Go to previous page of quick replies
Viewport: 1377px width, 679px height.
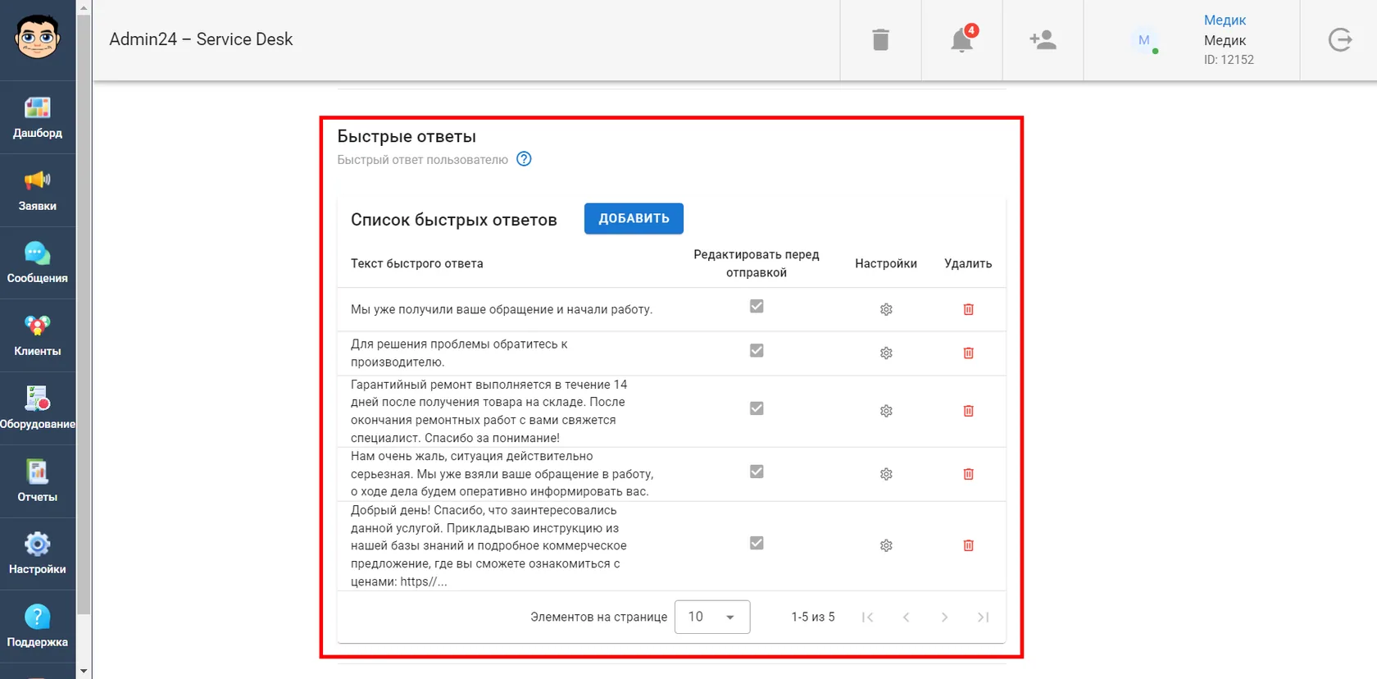tap(906, 617)
